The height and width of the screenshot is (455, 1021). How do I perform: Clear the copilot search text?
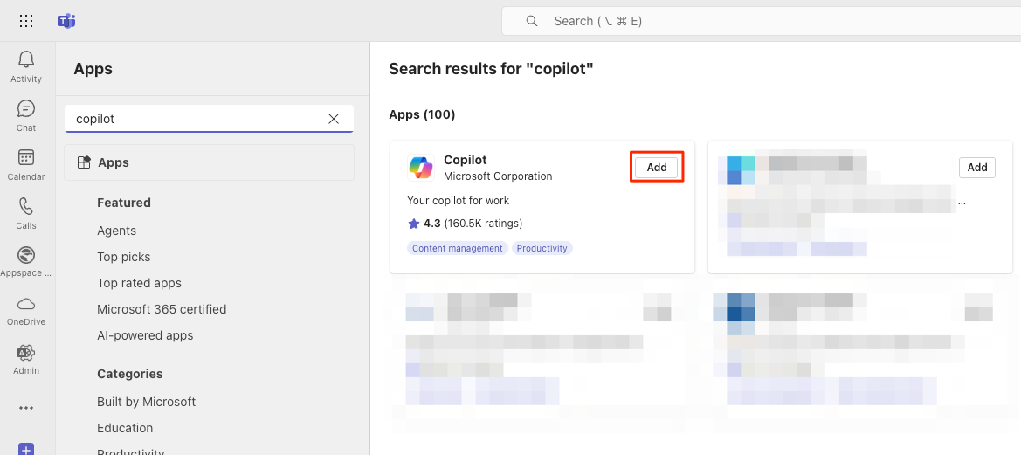coord(334,119)
